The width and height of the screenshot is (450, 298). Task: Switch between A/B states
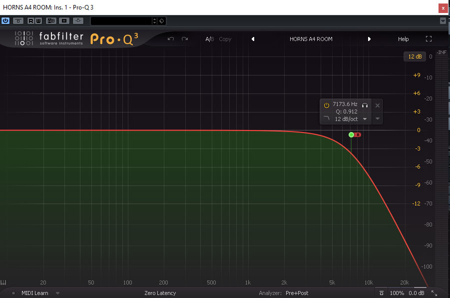[209, 39]
